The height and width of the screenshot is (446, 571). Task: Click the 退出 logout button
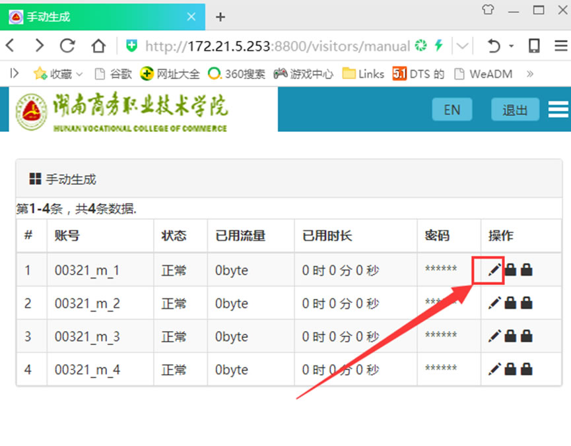[515, 110]
